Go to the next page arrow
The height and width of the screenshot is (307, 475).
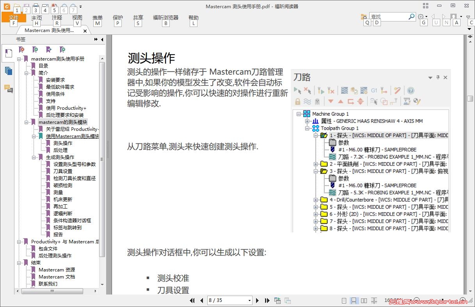[x=257, y=300]
